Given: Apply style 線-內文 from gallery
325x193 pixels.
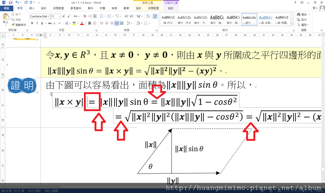Looking at the screenshot, I should point(168,20).
